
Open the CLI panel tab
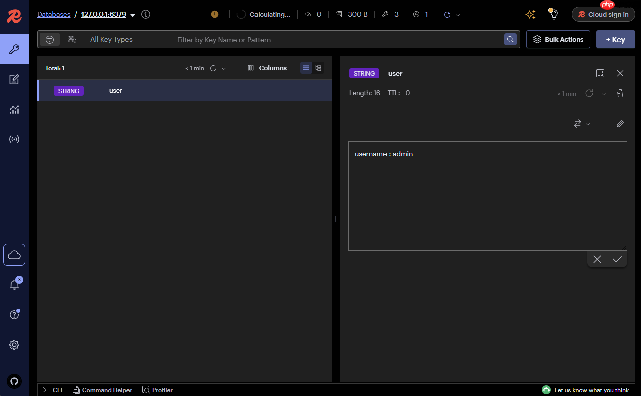point(53,390)
